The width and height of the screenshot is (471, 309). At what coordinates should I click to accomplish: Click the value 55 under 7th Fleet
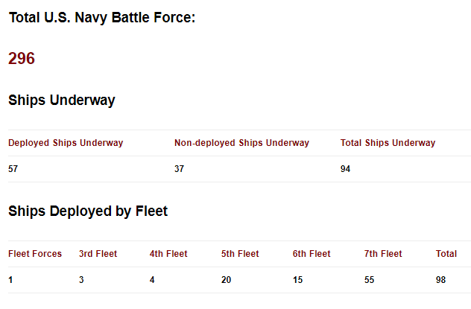[370, 280]
